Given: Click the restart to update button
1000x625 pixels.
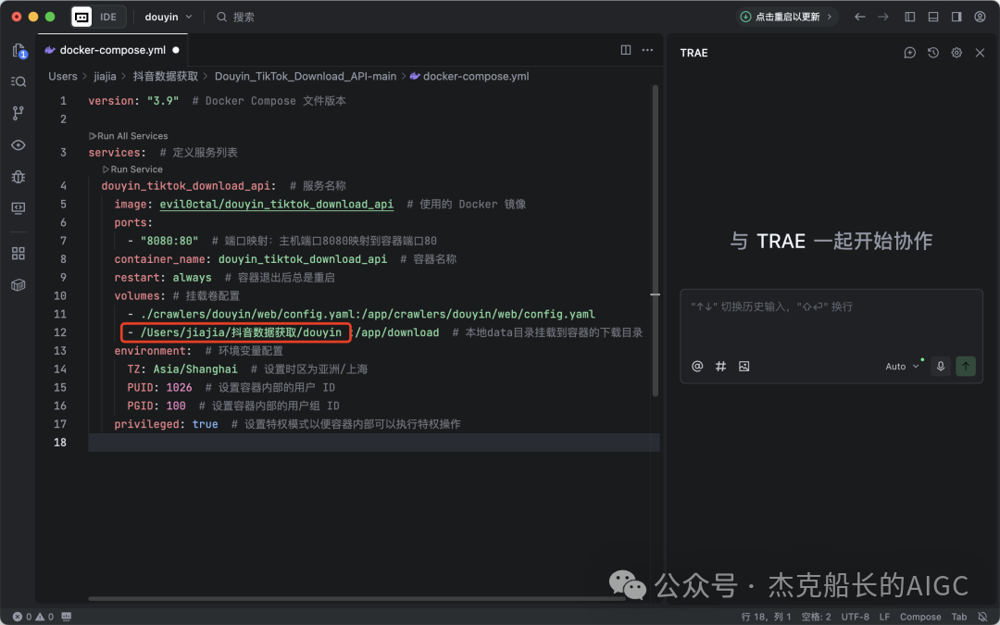Looking at the screenshot, I should [x=787, y=18].
